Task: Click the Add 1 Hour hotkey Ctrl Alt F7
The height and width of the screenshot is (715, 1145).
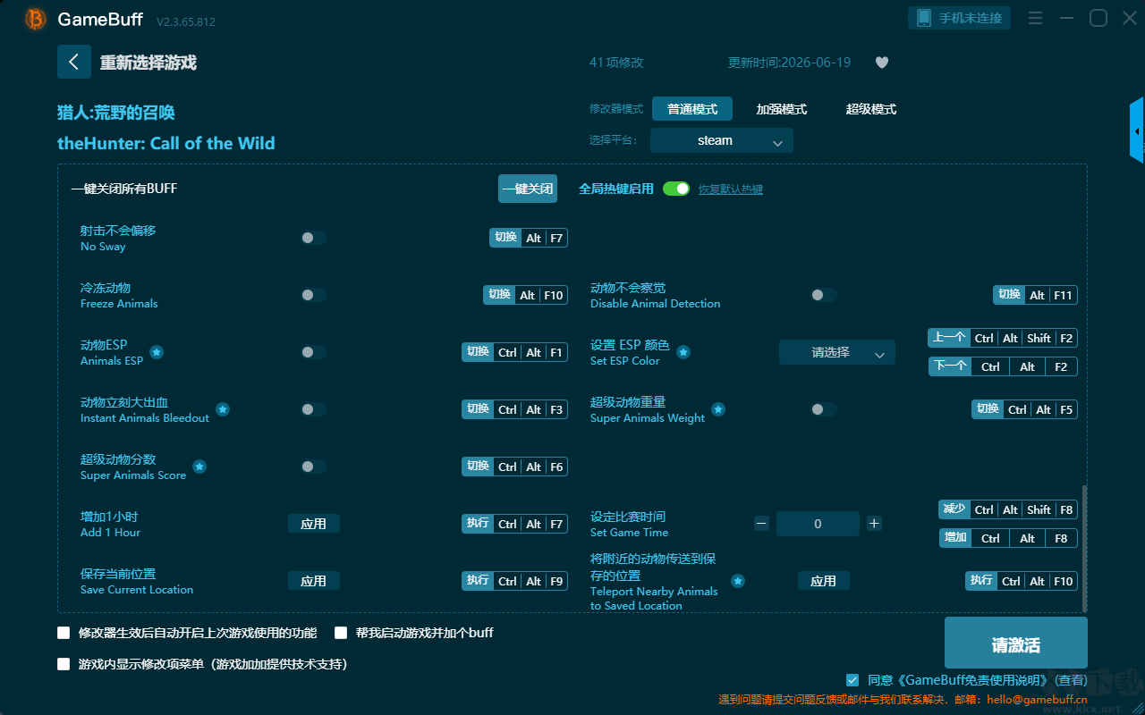Action: pyautogui.click(x=515, y=524)
